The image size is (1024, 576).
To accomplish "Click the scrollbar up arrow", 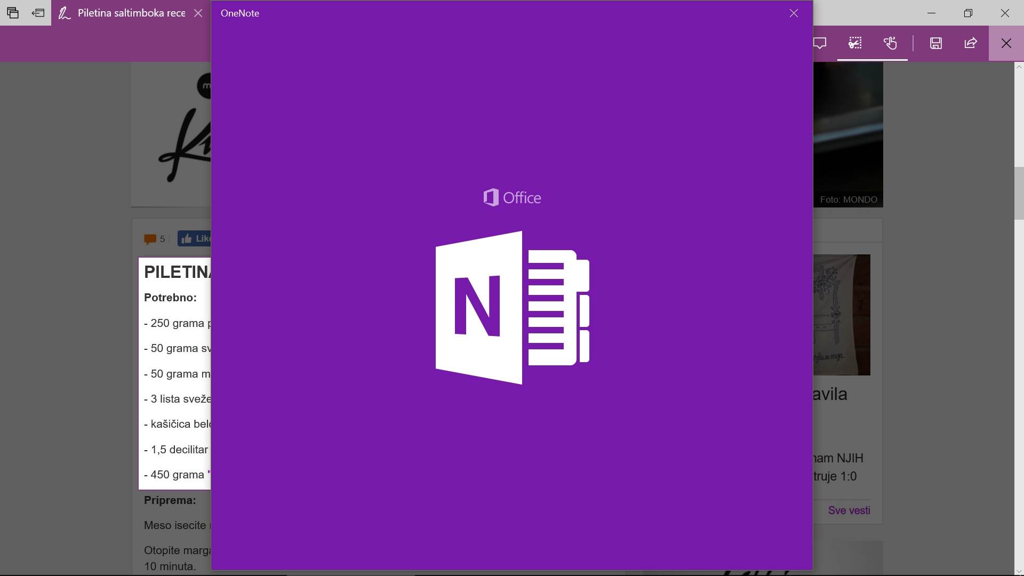I will [x=1019, y=67].
